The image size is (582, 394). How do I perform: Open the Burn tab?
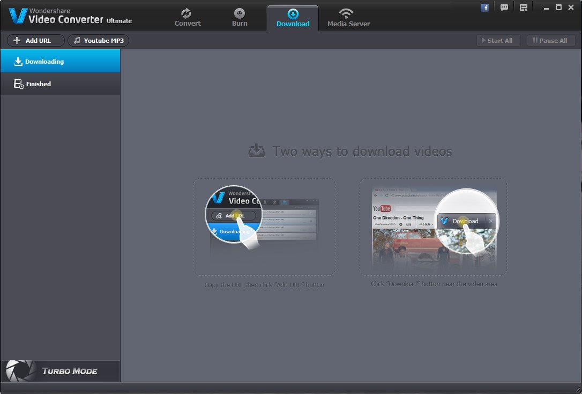point(240,18)
